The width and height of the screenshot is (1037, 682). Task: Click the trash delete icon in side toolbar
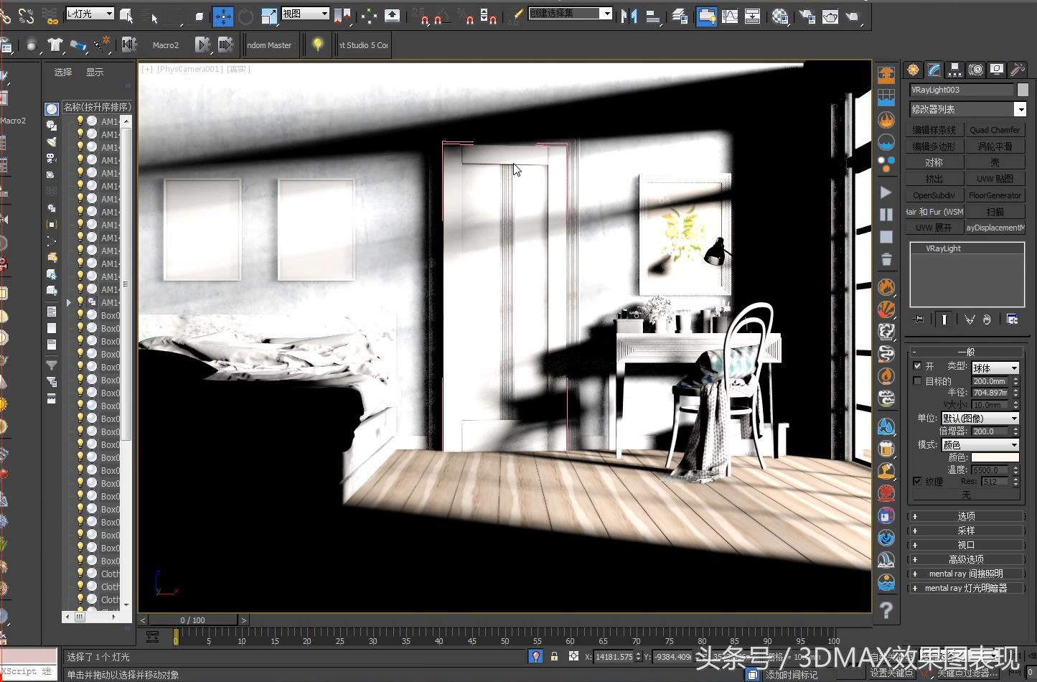tap(886, 259)
